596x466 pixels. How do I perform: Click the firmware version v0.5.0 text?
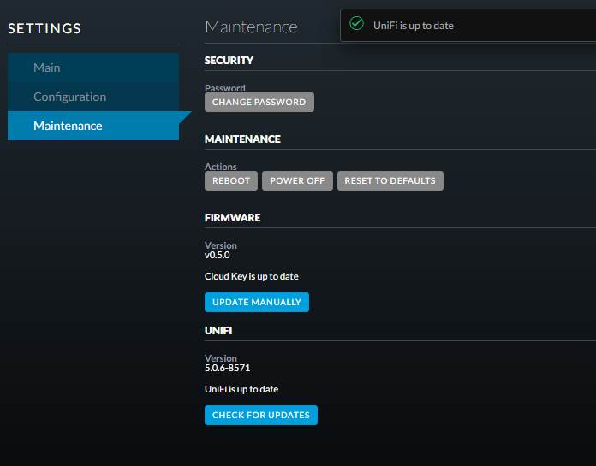[x=217, y=255]
